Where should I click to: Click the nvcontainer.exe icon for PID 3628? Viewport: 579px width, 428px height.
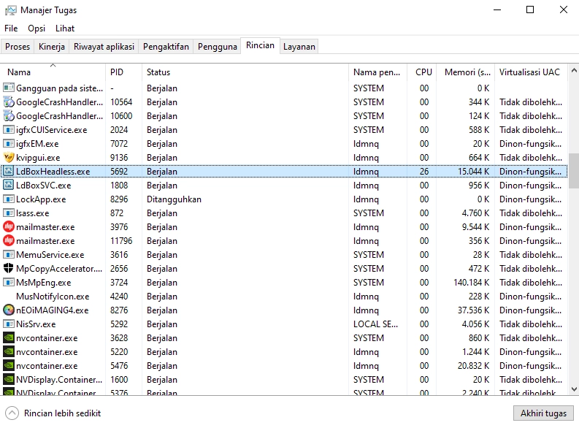(x=9, y=338)
